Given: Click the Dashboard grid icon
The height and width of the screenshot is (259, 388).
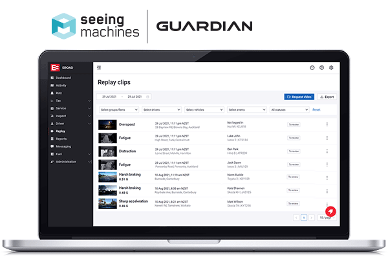Looking at the screenshot, I should 52,78.
